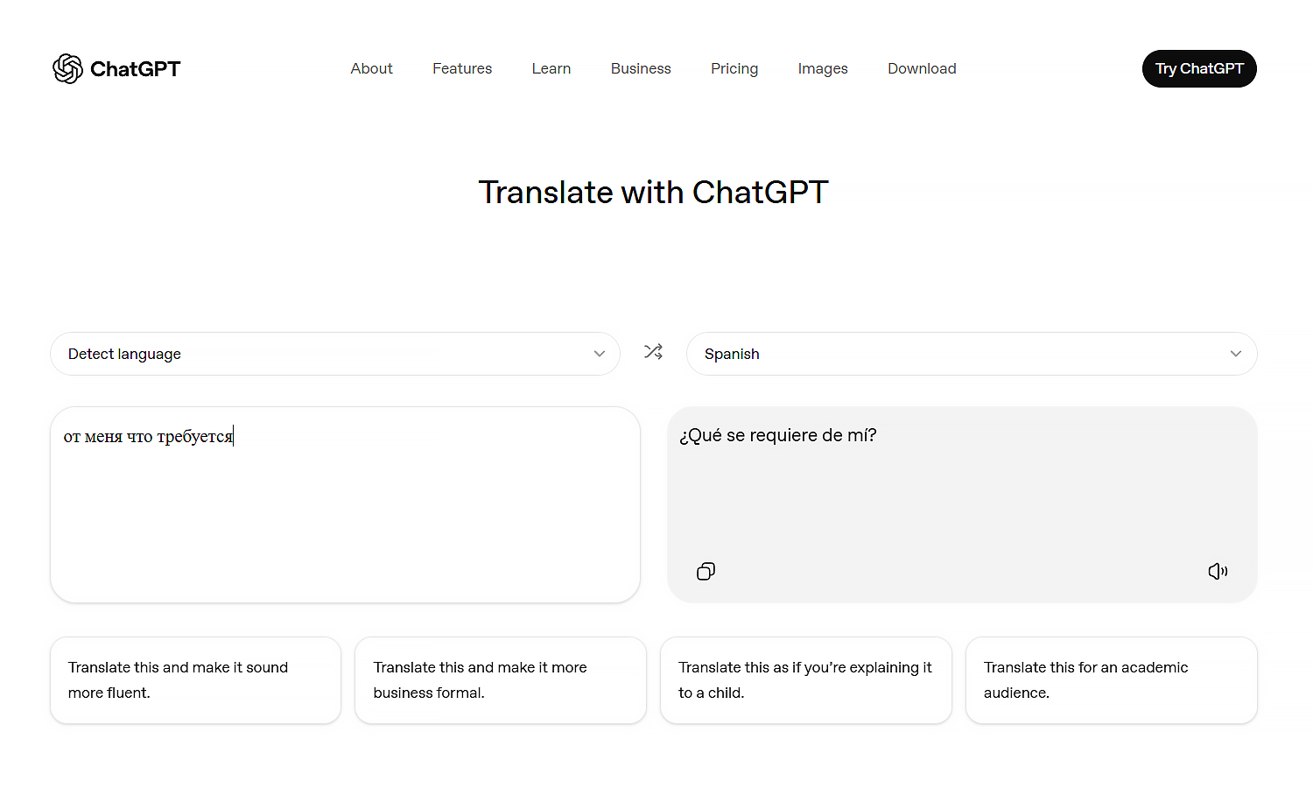1313x788 pixels.
Task: Click the chevron on the source language box
Action: coord(599,354)
